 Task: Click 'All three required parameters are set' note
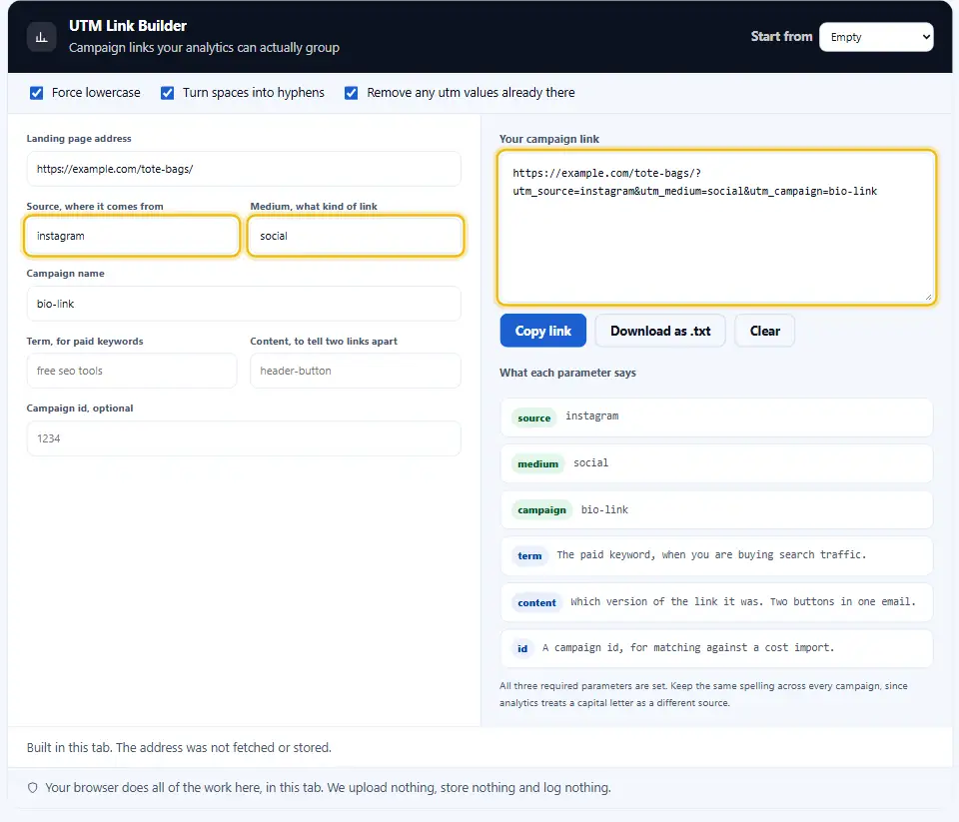703,694
